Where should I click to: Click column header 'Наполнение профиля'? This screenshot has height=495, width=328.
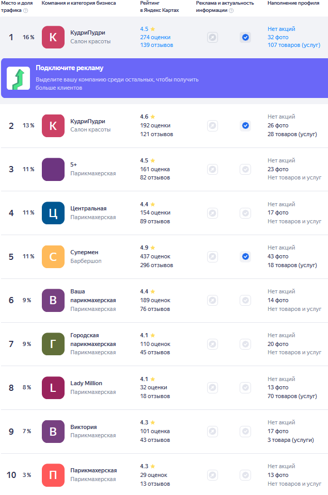293,3
